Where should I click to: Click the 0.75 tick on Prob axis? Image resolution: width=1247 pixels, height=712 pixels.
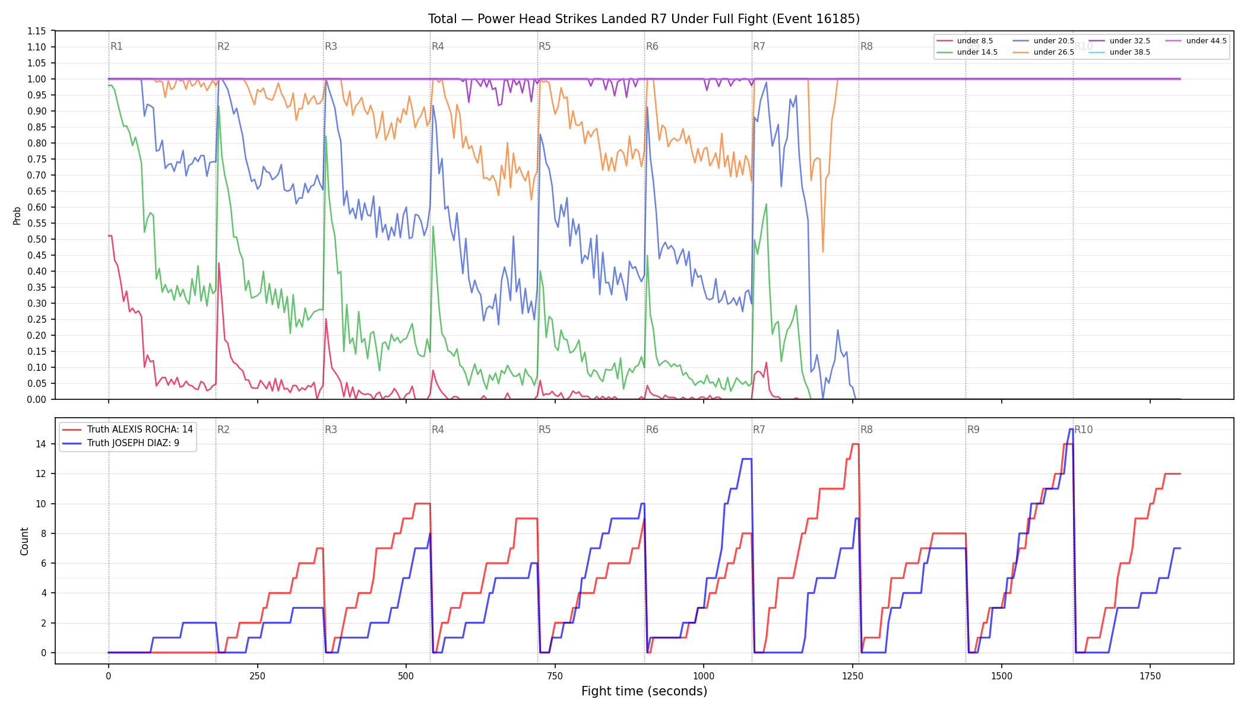tap(37, 159)
